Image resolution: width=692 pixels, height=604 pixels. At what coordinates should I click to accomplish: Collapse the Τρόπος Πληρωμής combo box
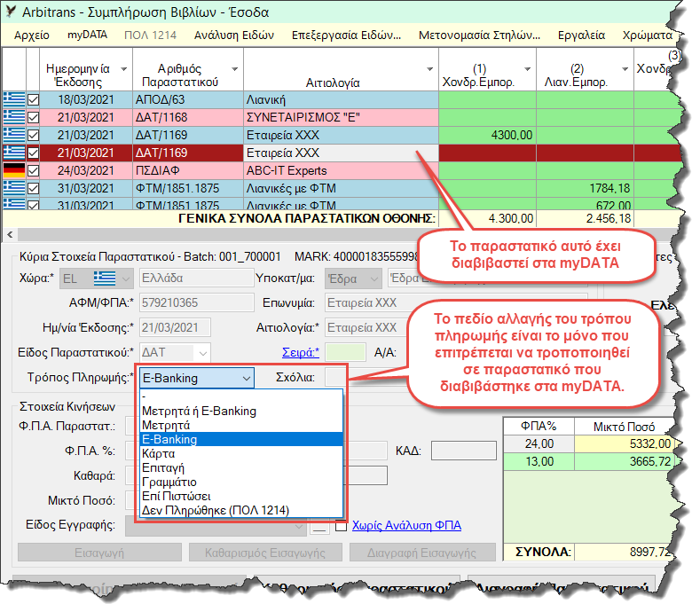[x=247, y=378]
